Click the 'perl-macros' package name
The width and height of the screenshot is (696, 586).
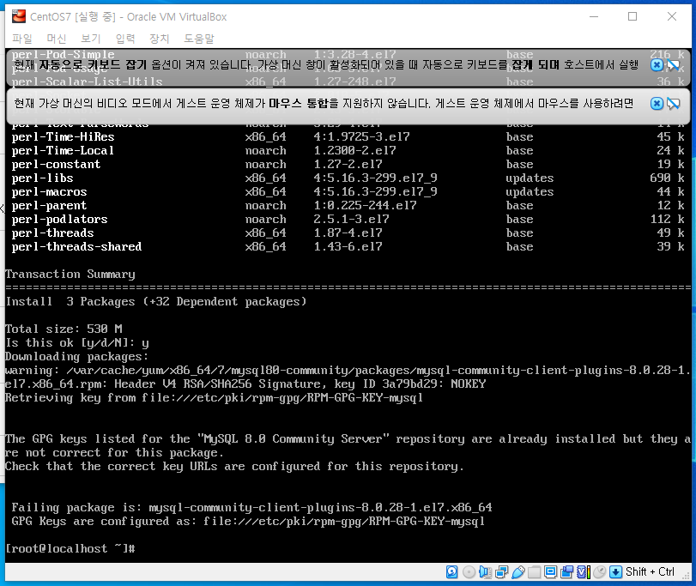click(49, 191)
